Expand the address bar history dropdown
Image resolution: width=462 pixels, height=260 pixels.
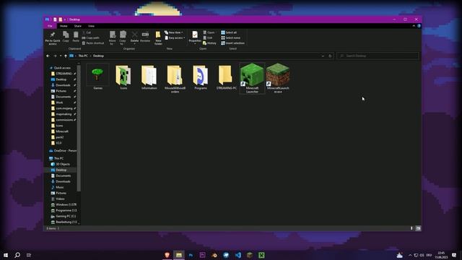tap(323, 56)
